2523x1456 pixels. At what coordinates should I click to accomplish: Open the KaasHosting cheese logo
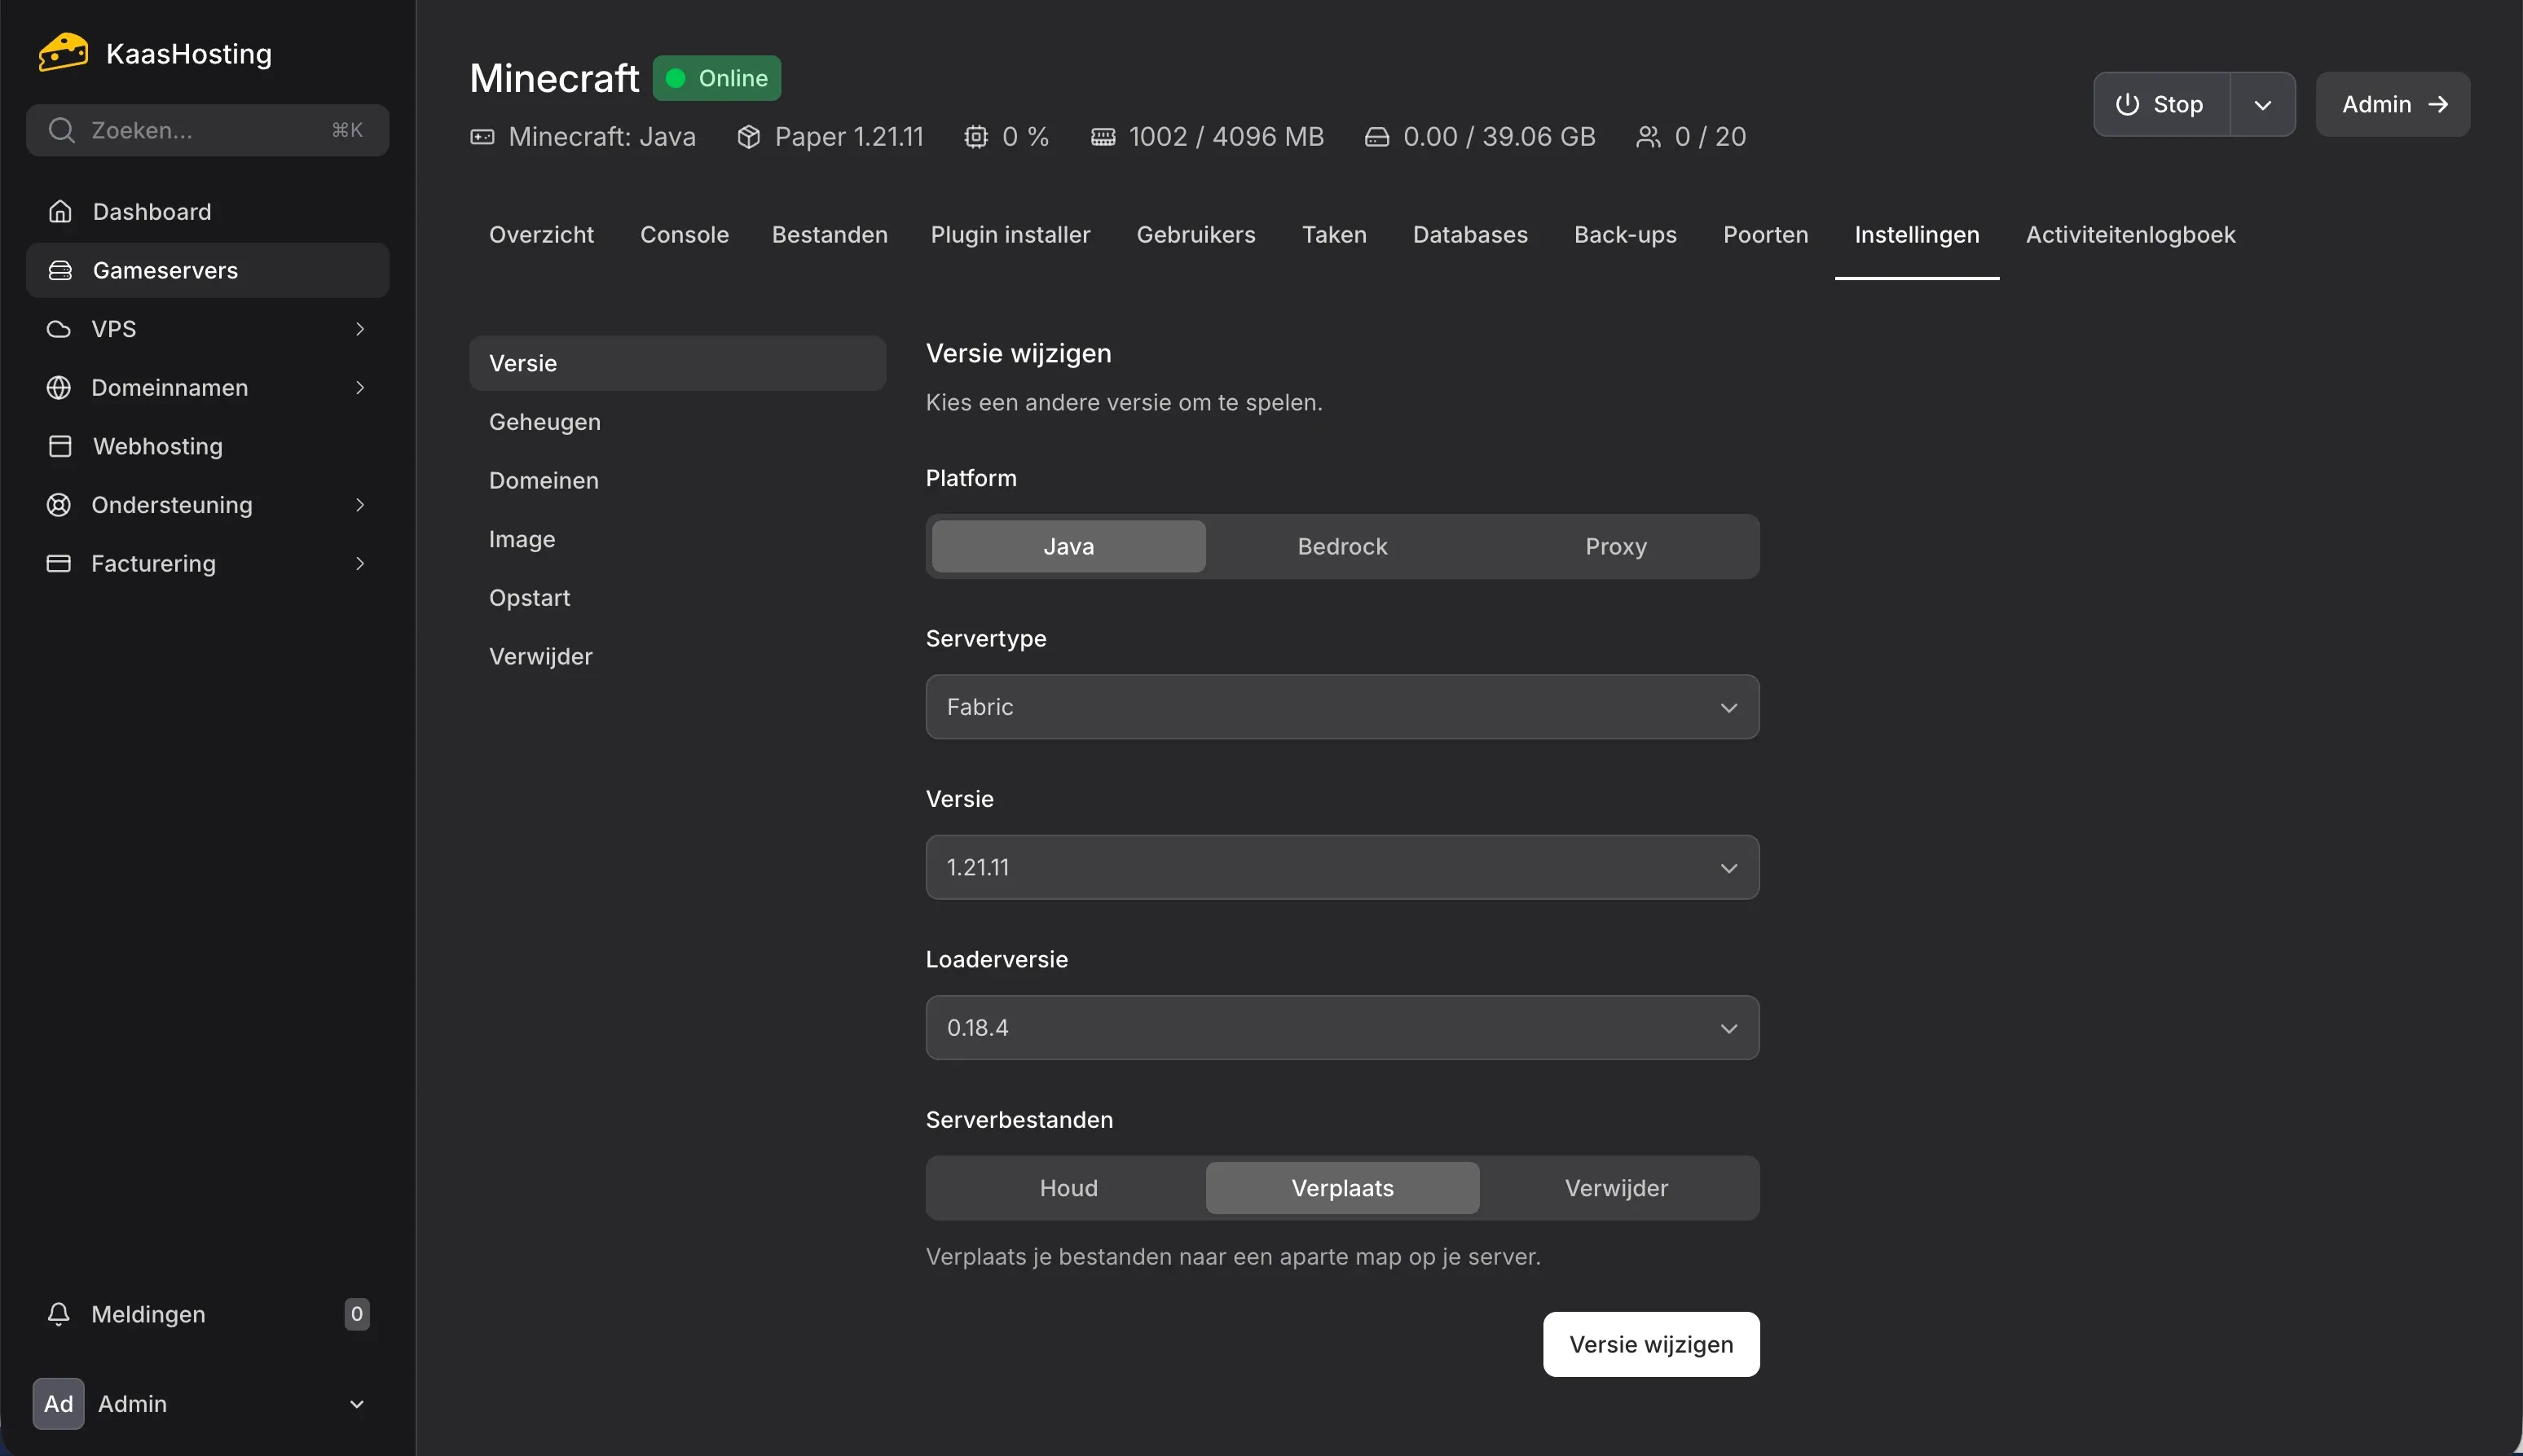tap(61, 51)
